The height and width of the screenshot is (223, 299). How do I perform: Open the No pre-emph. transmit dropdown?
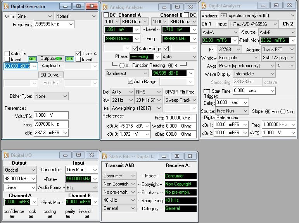(119, 192)
